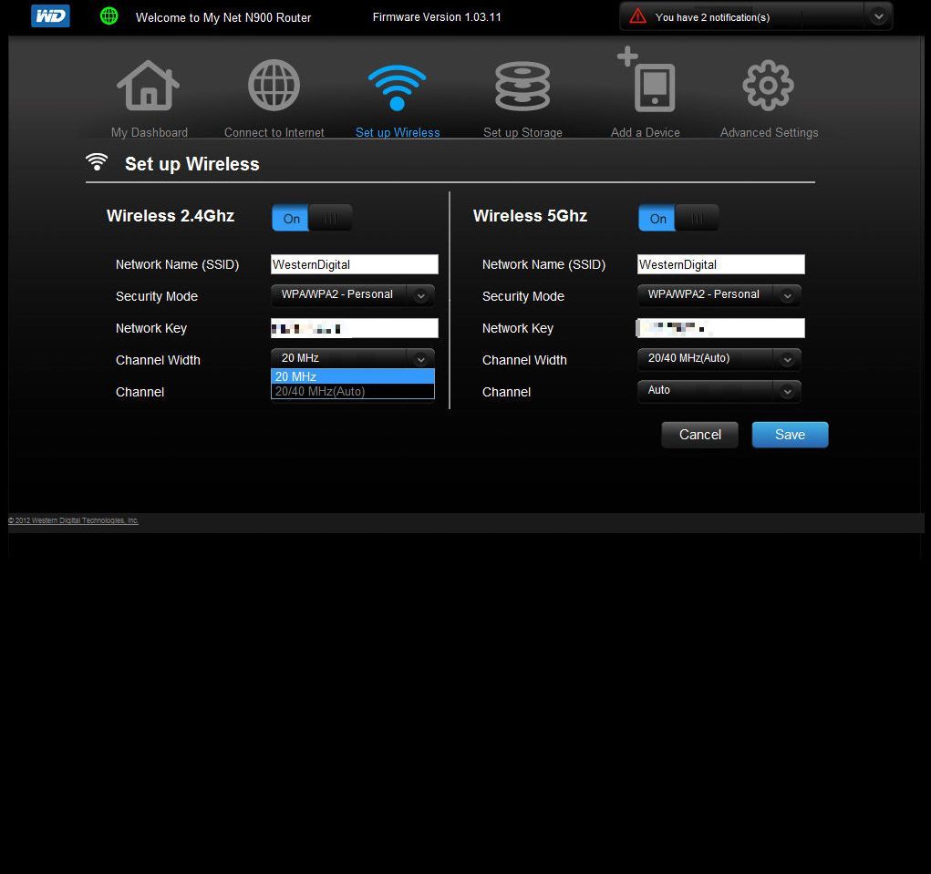Click Welcome to My Net N900 Router text

coord(223,17)
